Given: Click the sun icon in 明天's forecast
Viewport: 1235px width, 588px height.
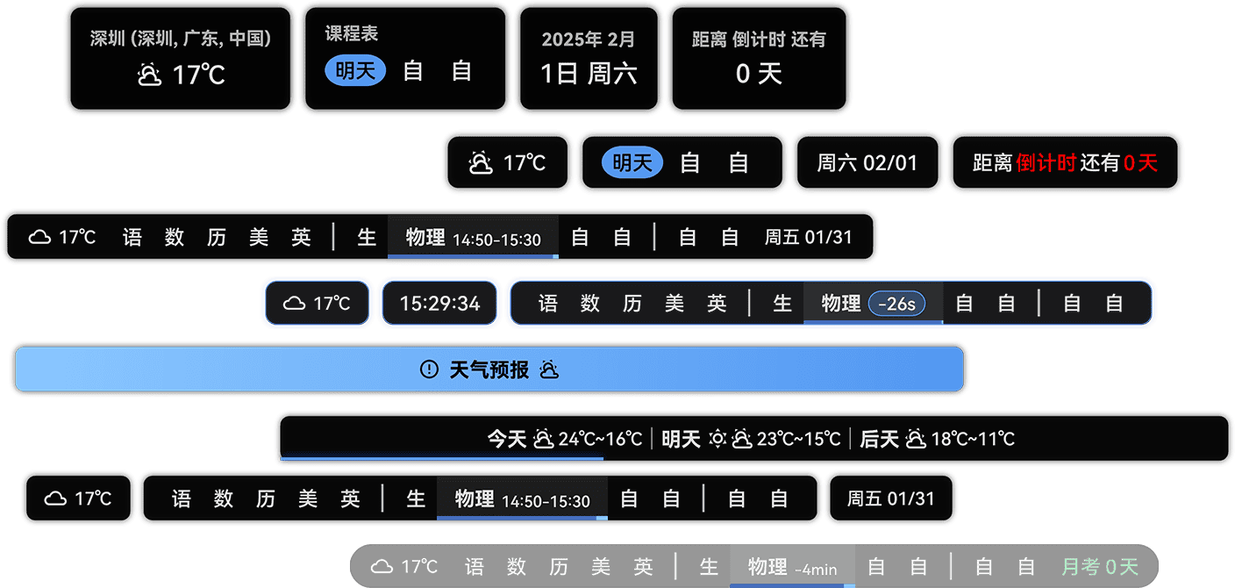Looking at the screenshot, I should pyautogui.click(x=717, y=439).
